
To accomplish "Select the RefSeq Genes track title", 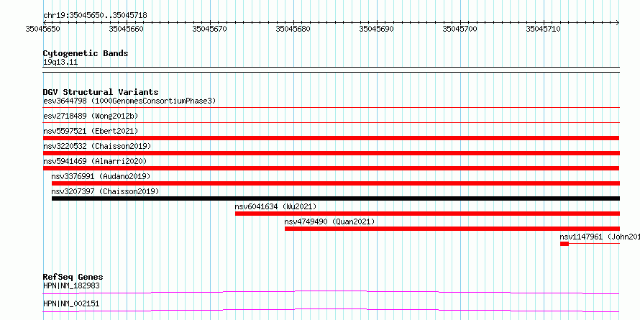I will click(73, 277).
